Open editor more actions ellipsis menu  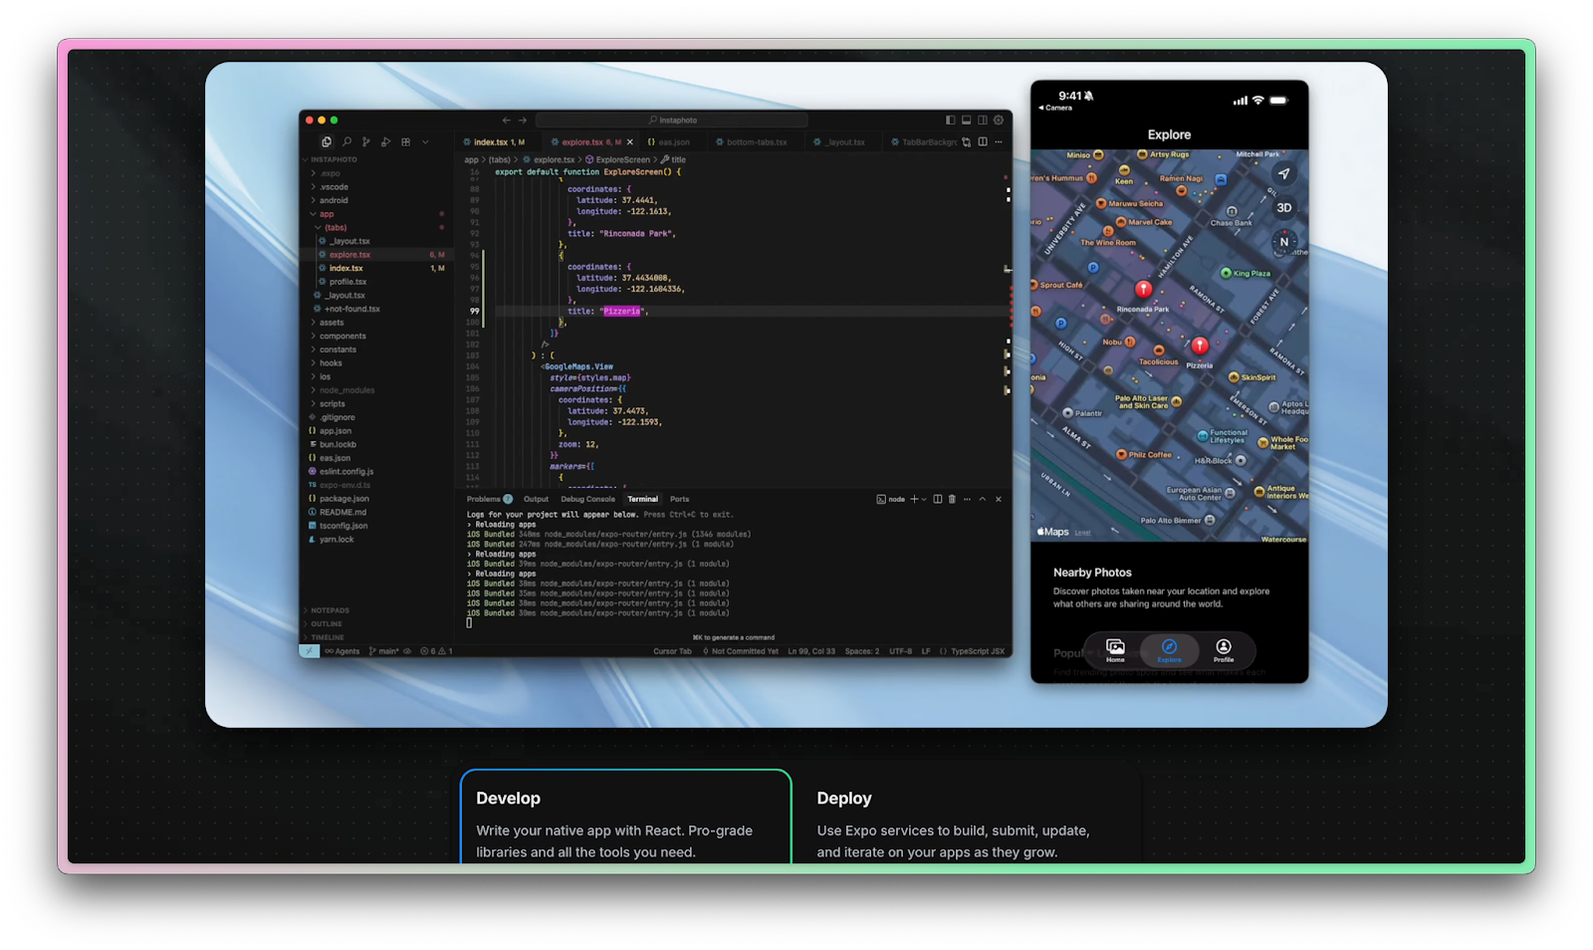[x=999, y=142]
